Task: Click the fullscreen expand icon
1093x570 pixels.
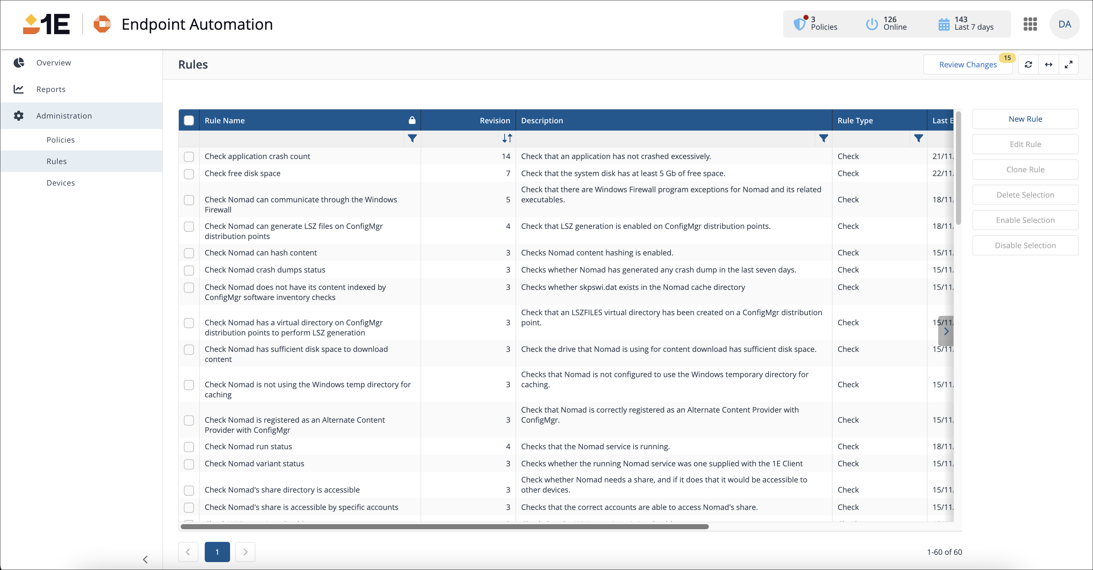Action: [1068, 64]
